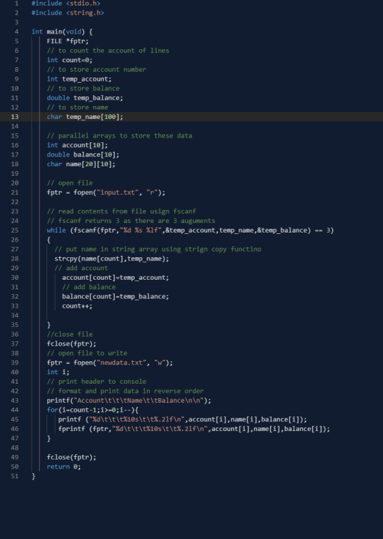Click 'char temp_name[100];' on highlighted line
Screen dimensions: 383x539
coord(85,117)
